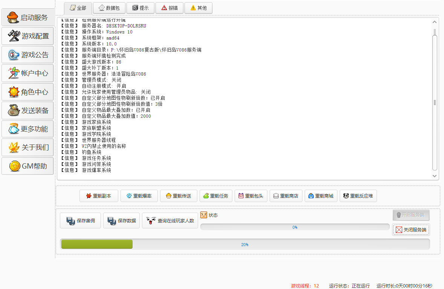The height and width of the screenshot is (289, 444).
Task: Click 查询在线玩家人数 button
Action: (170, 221)
